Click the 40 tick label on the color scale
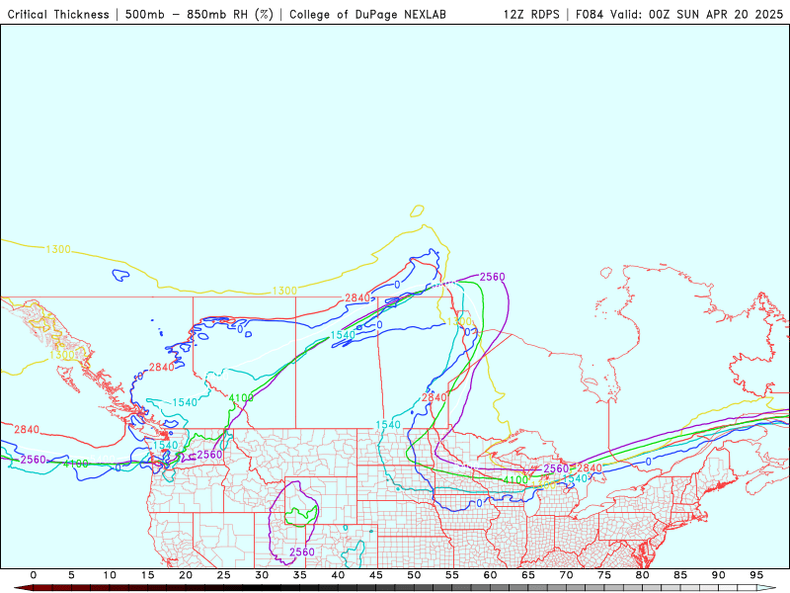 click(338, 575)
